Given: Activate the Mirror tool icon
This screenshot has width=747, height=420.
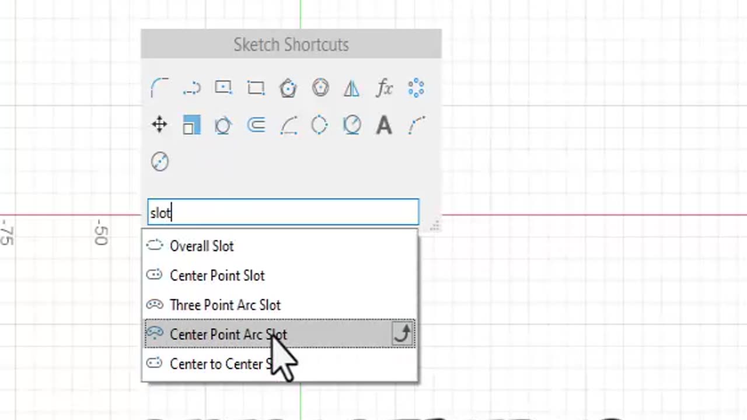Looking at the screenshot, I should pos(352,88).
